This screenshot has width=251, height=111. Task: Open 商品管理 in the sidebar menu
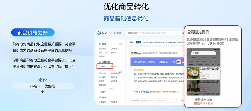pos(102,49)
